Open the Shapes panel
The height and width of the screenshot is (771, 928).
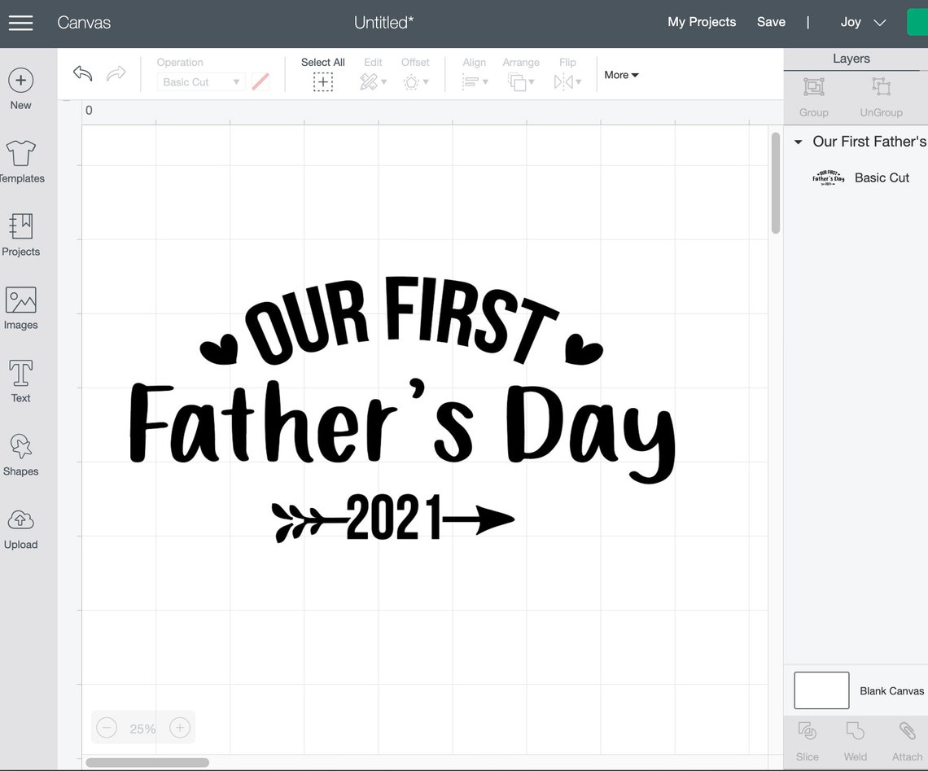(20, 455)
